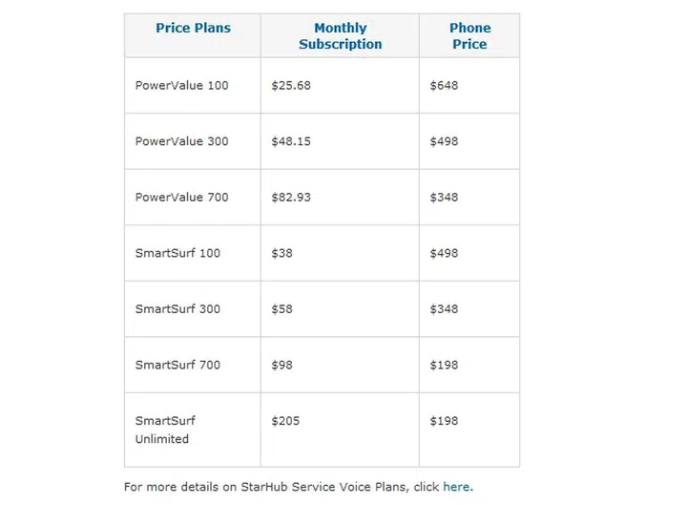Click the Monthly Subscription column header
687x505 pixels.
340,36
